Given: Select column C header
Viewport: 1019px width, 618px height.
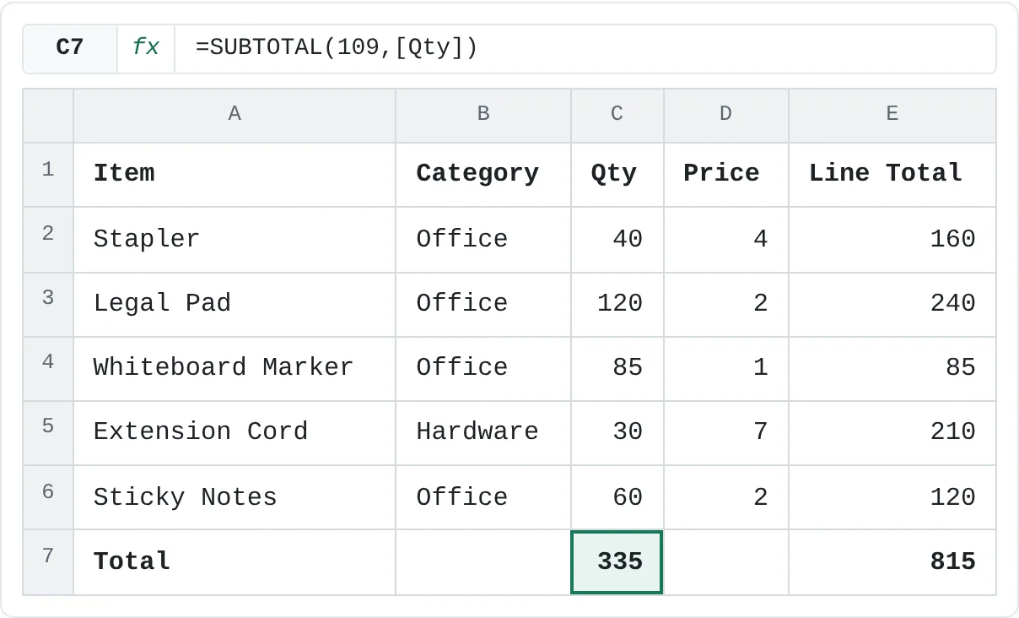Looking at the screenshot, I should (617, 115).
